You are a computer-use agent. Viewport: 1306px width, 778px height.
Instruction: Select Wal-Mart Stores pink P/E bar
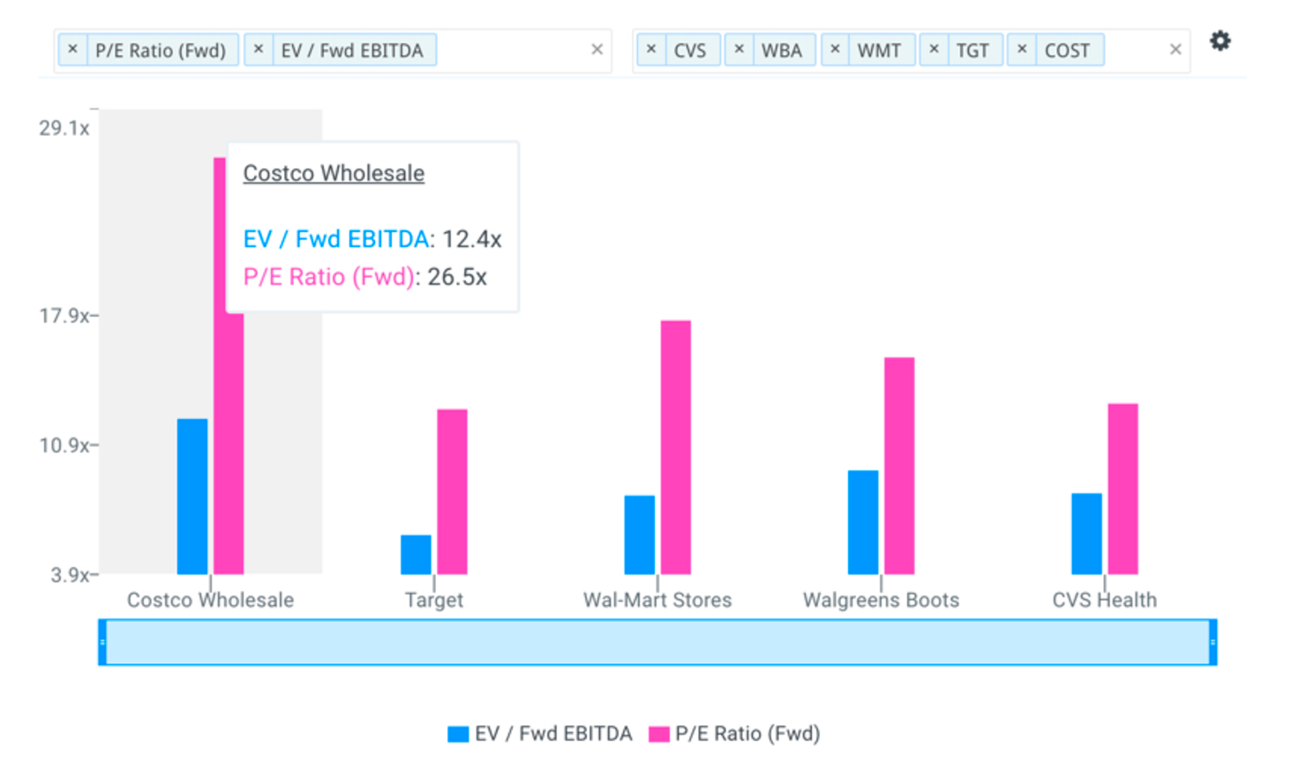coord(676,447)
